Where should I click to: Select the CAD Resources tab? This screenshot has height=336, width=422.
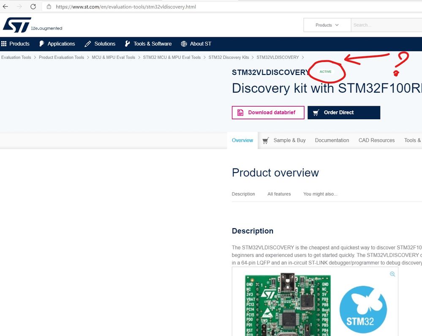[x=376, y=140]
